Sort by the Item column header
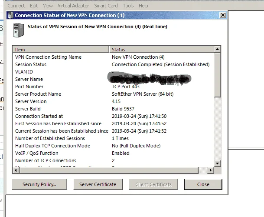 point(61,50)
